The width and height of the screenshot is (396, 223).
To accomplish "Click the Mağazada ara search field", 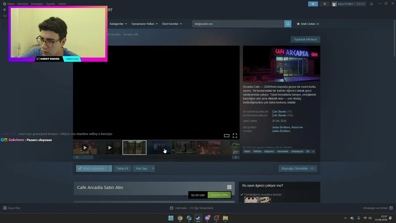I will 238,24.
